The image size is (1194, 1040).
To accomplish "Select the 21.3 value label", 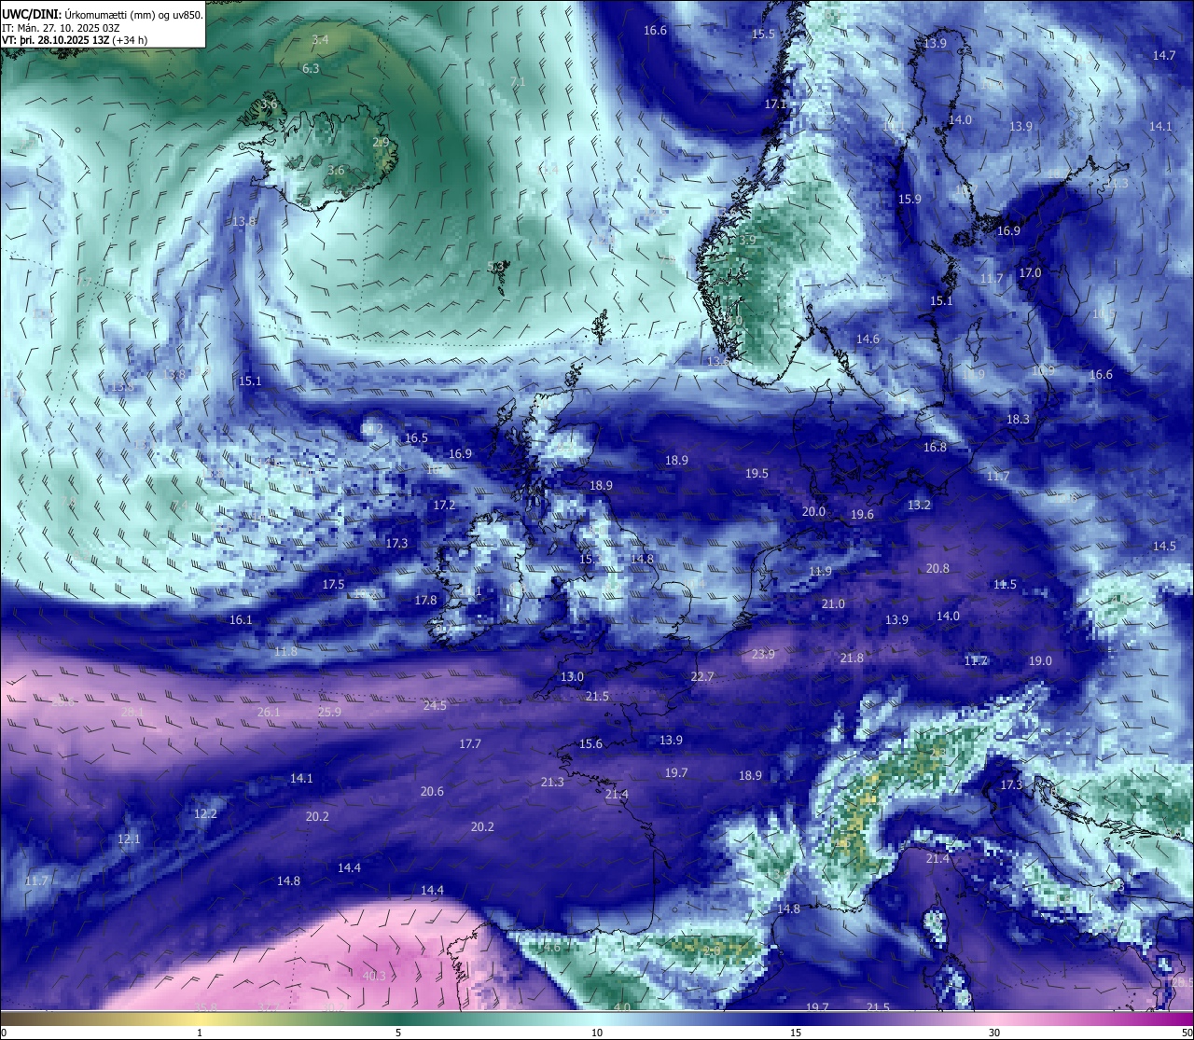I will 552,782.
